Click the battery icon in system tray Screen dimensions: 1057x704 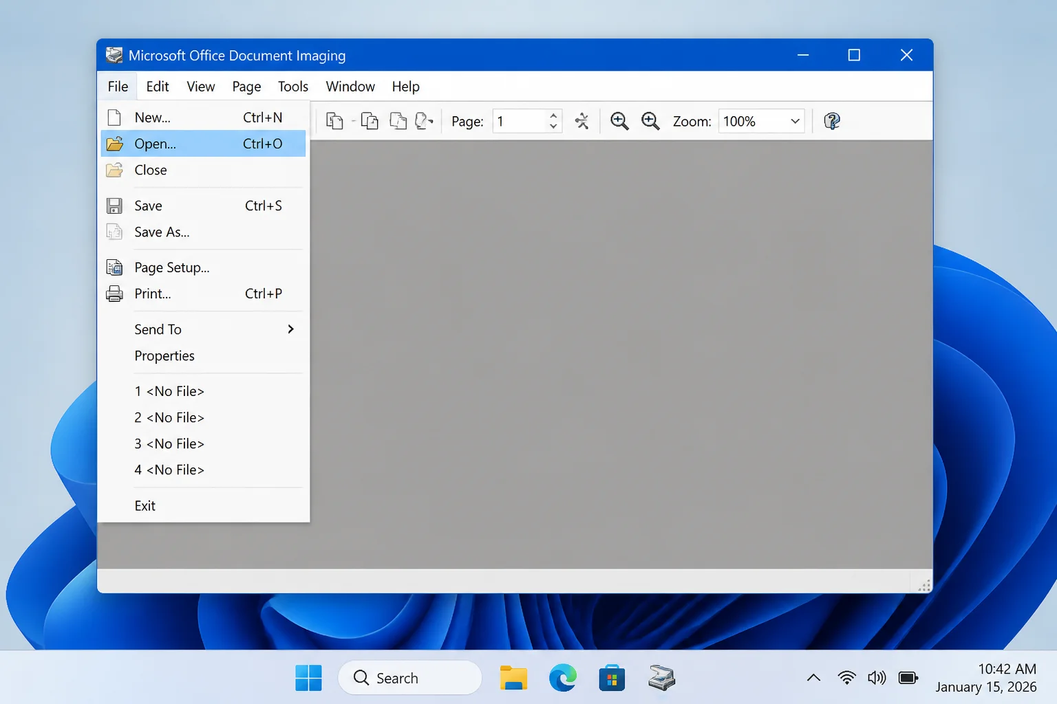(x=908, y=678)
